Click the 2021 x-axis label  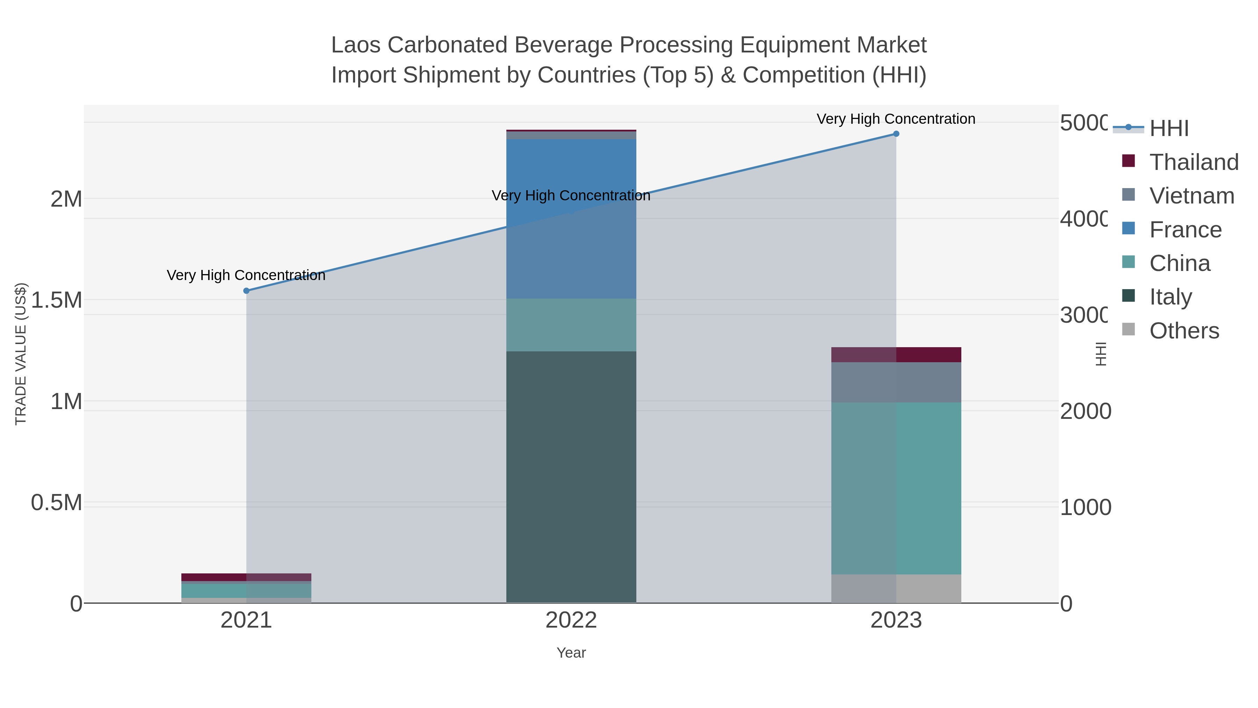246,621
